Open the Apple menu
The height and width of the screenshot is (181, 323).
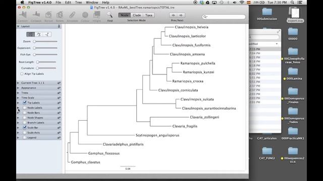[x=22, y=3]
